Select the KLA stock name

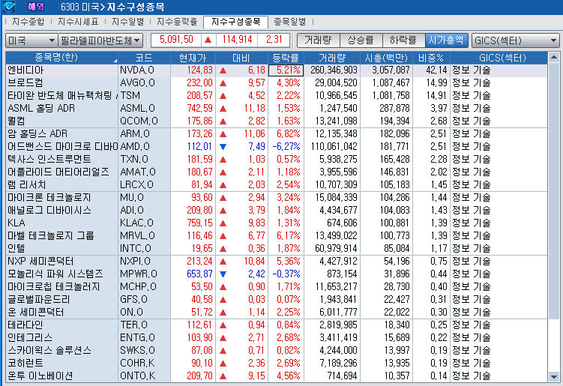tap(16, 223)
